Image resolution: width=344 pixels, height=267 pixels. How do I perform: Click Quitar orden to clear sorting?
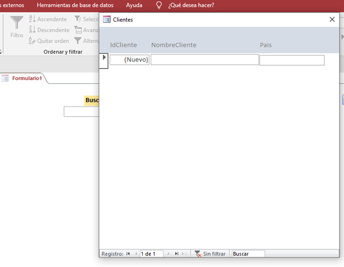pyautogui.click(x=49, y=41)
